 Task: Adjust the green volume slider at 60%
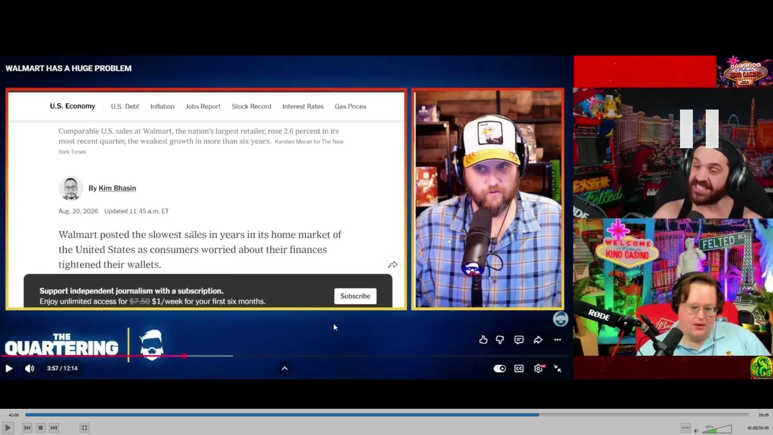pyautogui.click(x=718, y=430)
